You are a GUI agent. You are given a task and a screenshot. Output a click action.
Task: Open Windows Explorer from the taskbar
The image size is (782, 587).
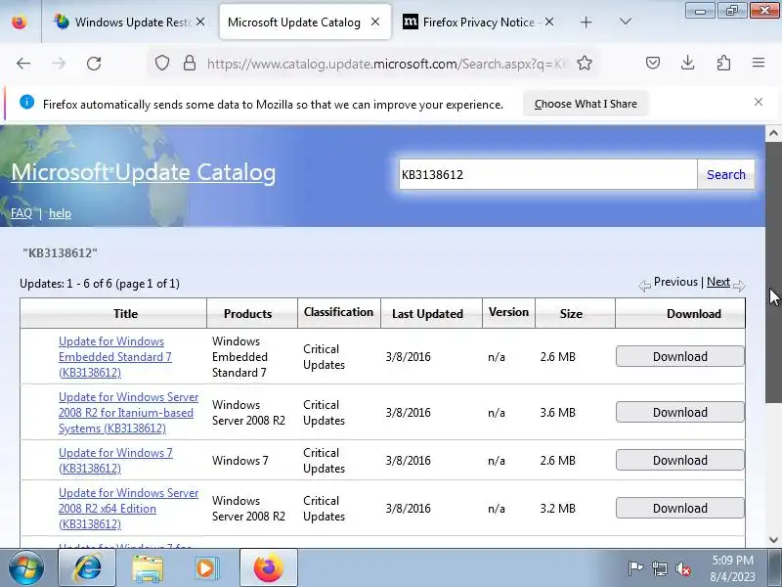pyautogui.click(x=148, y=567)
